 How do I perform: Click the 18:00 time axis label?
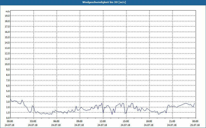(x=149, y=121)
